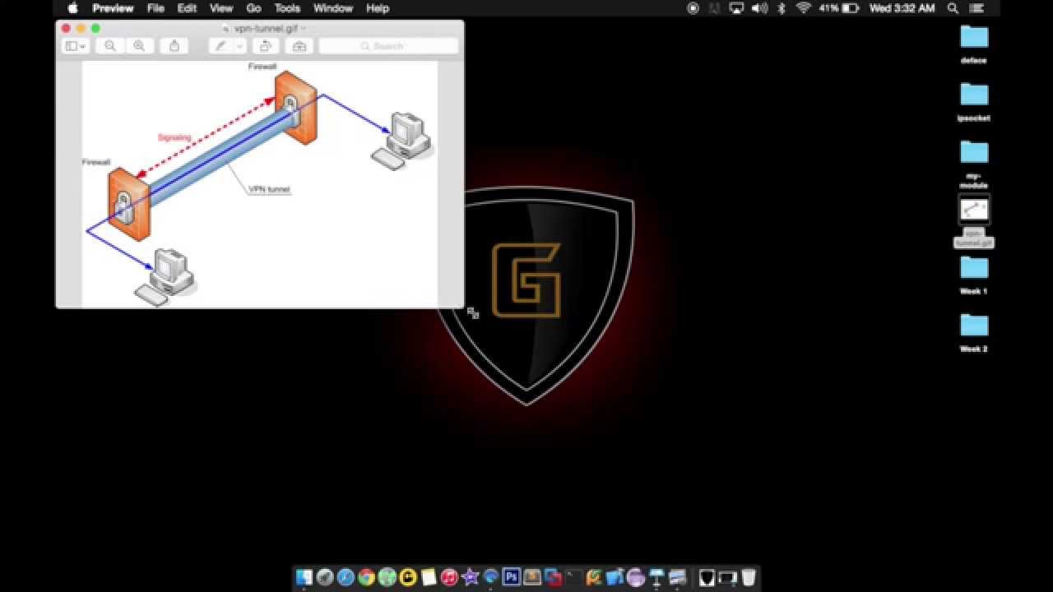Open the View menu

click(x=221, y=8)
